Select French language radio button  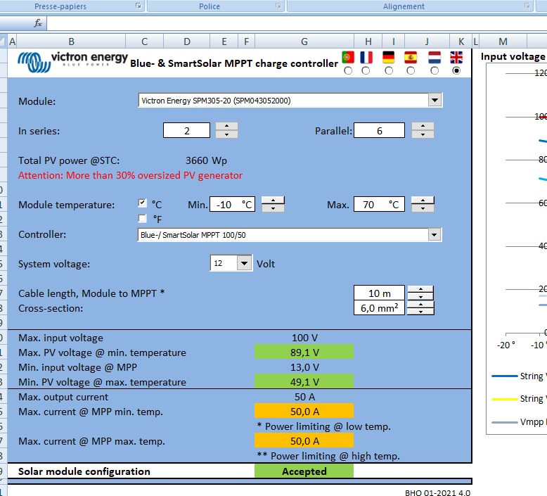[366, 71]
